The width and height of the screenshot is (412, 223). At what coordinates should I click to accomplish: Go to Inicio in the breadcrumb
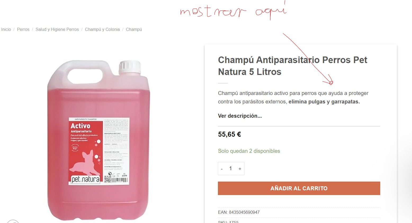(6, 29)
